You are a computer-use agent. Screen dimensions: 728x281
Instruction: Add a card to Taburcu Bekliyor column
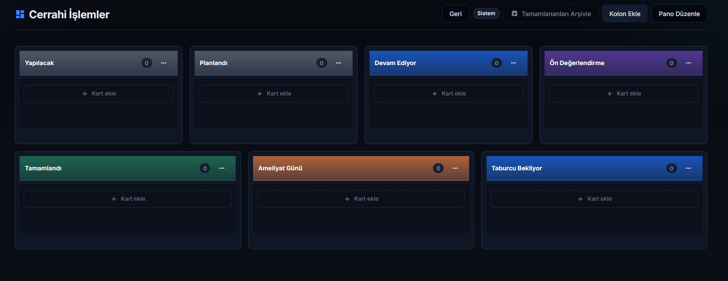(595, 199)
